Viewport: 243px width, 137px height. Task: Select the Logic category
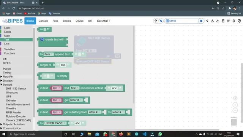pyautogui.click(x=7, y=28)
